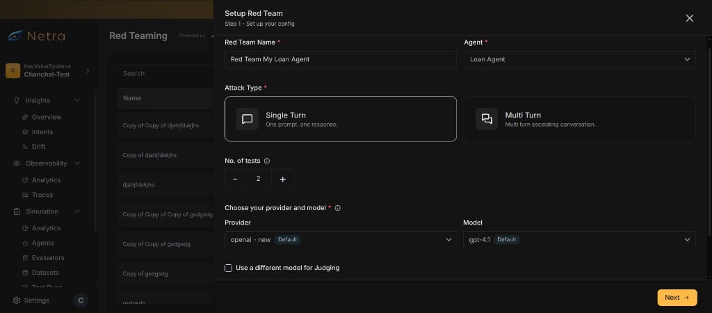Open the Model dropdown gpt-4.1
712x313 pixels.
tap(580, 239)
